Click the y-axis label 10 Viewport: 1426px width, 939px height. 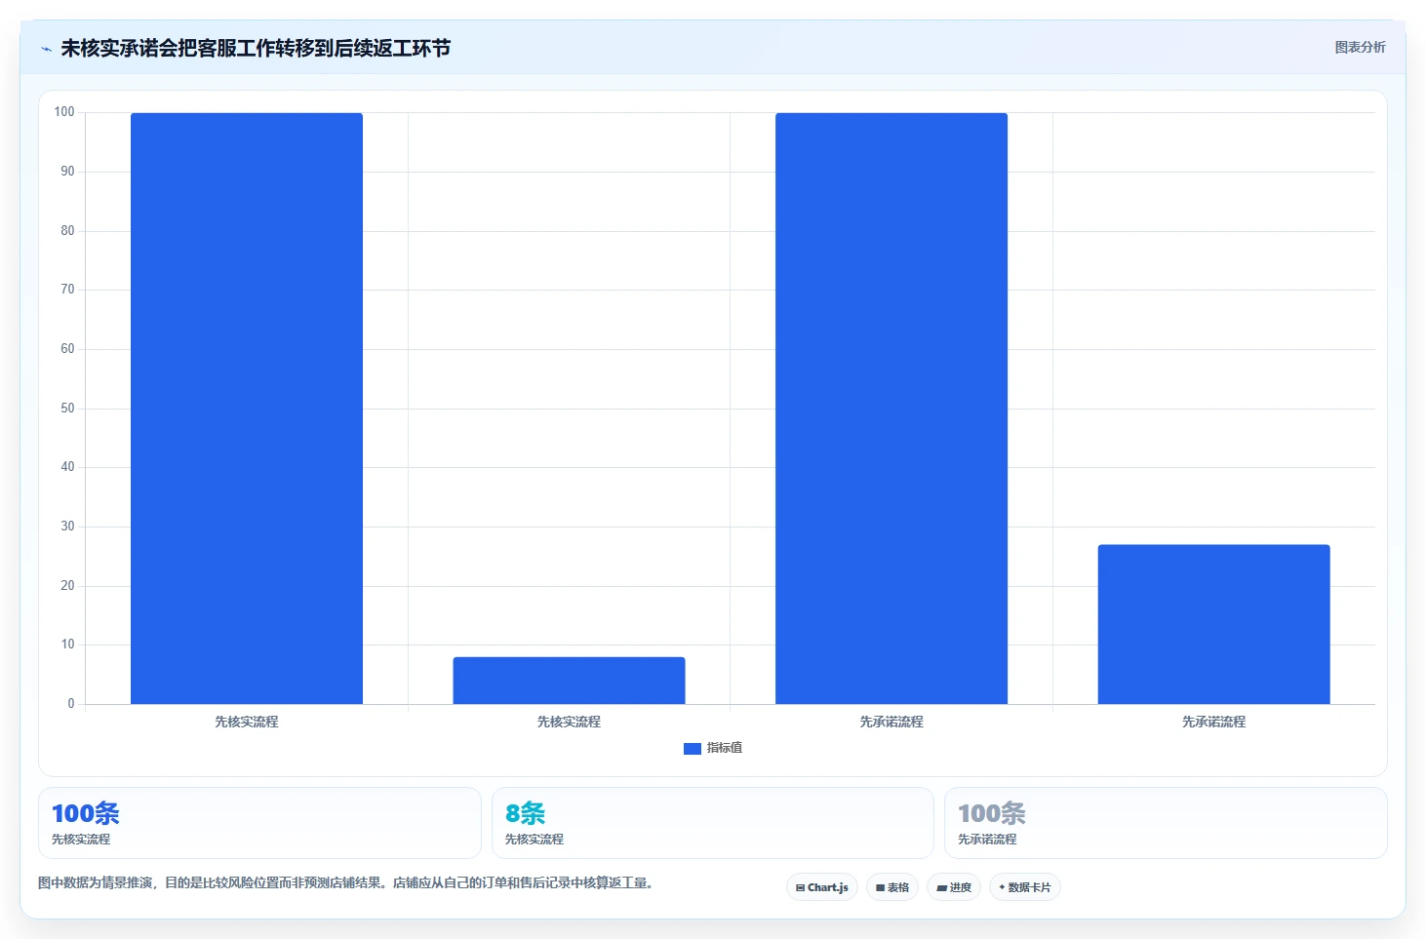tap(67, 645)
